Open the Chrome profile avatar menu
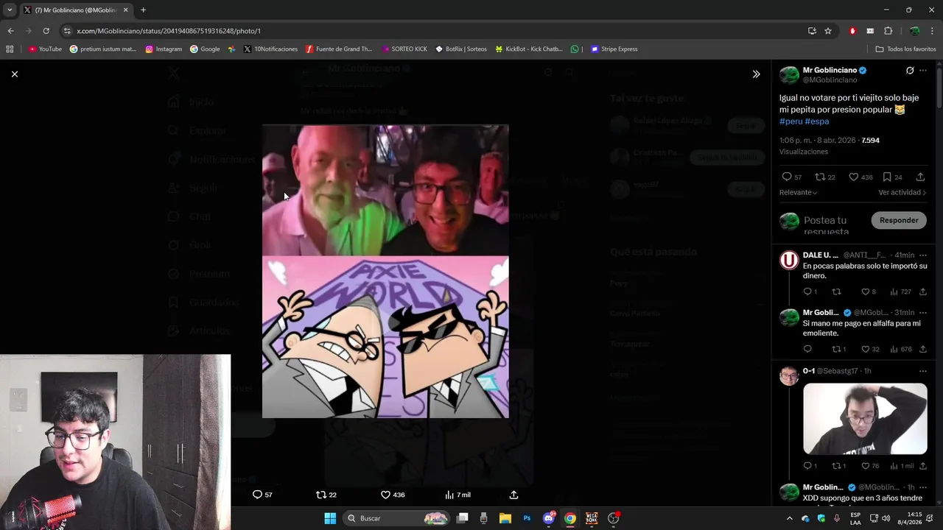 pyautogui.click(x=914, y=31)
